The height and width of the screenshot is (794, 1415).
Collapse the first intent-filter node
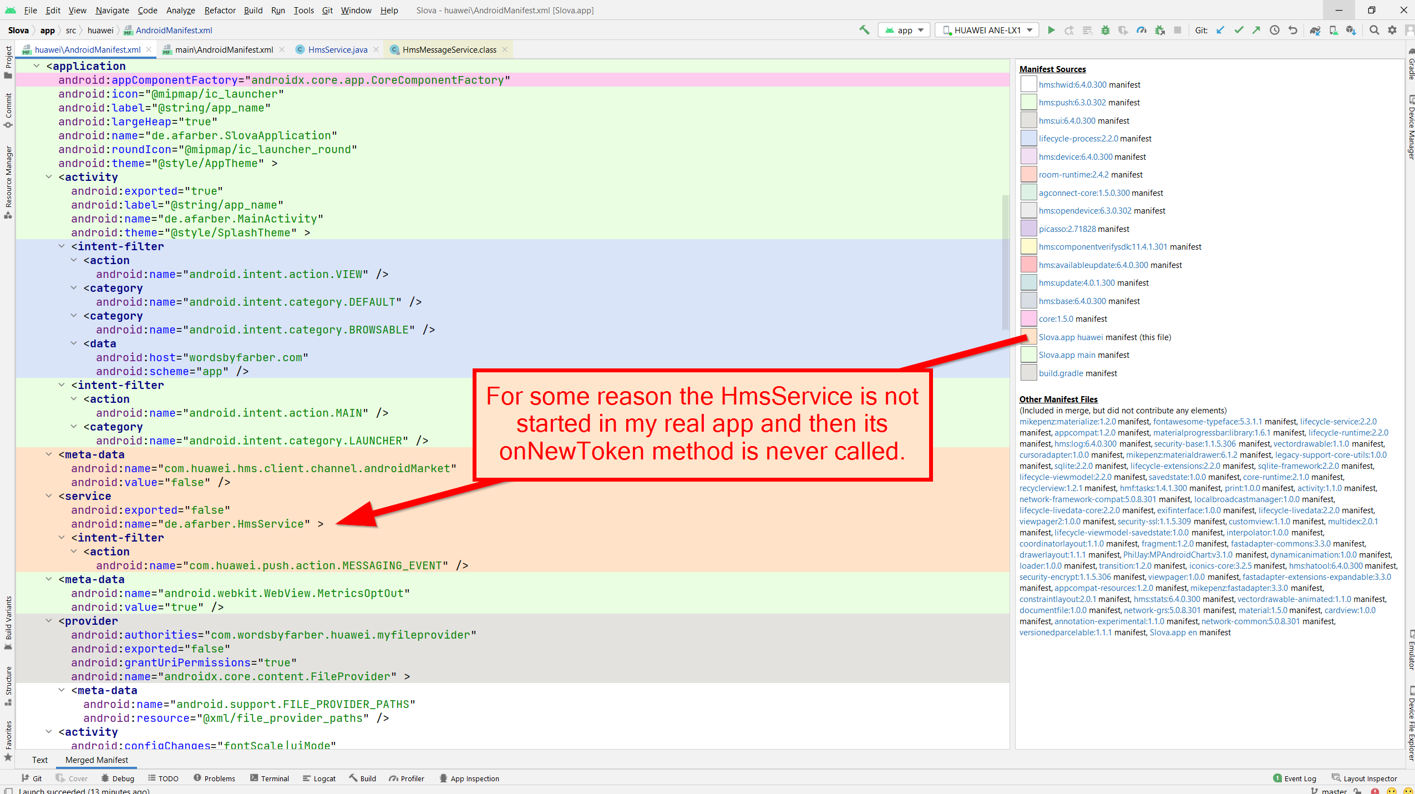[62, 246]
